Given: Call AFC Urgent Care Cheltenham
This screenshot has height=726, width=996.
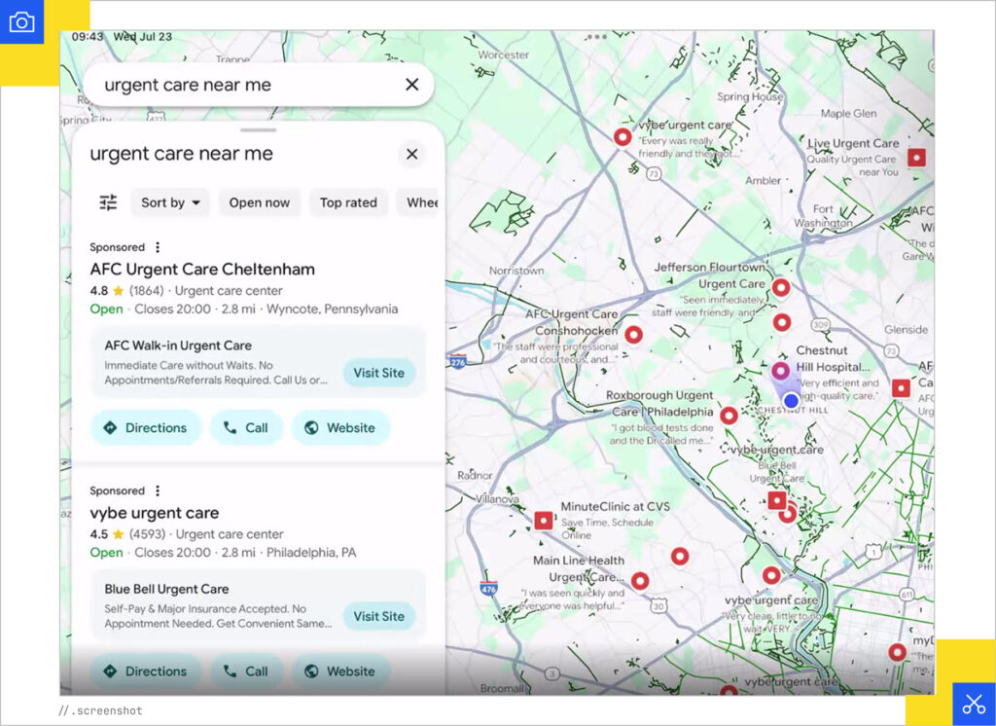Looking at the screenshot, I should click(x=245, y=427).
